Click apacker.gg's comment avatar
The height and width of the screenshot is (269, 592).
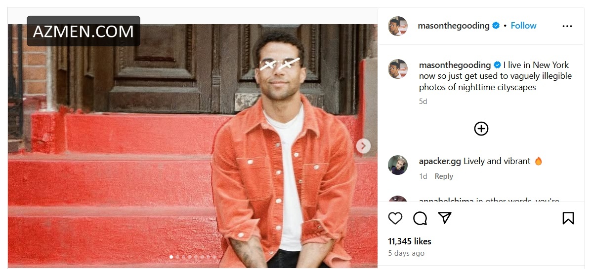398,166
